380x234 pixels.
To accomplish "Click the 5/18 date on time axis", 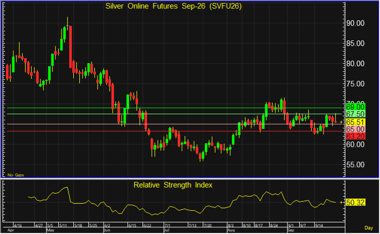I will [78, 225].
